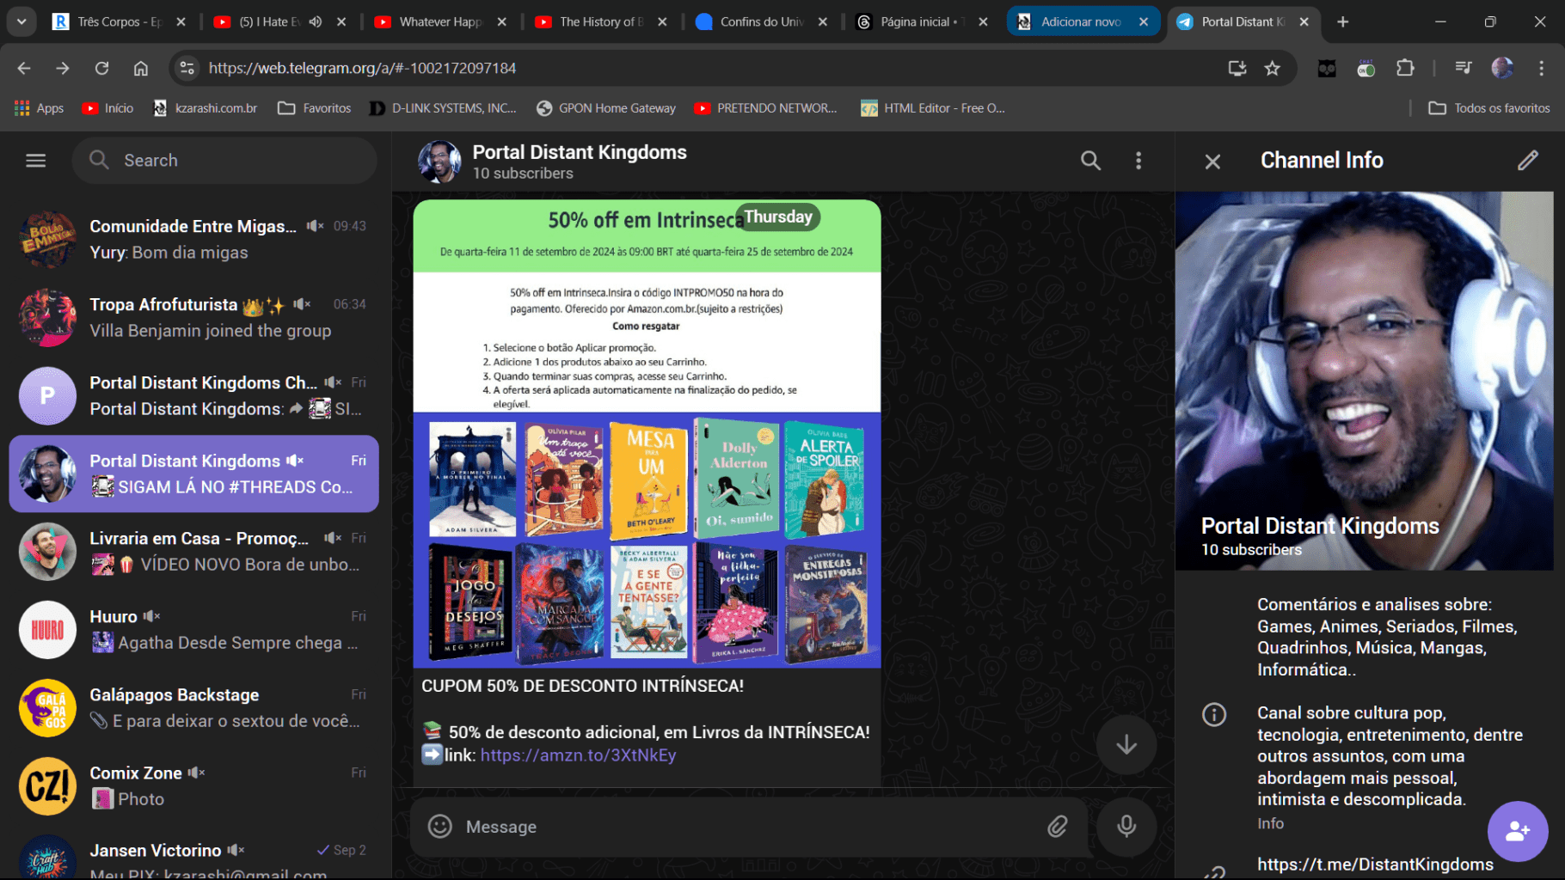Open Telegram hamburger menu

point(35,161)
